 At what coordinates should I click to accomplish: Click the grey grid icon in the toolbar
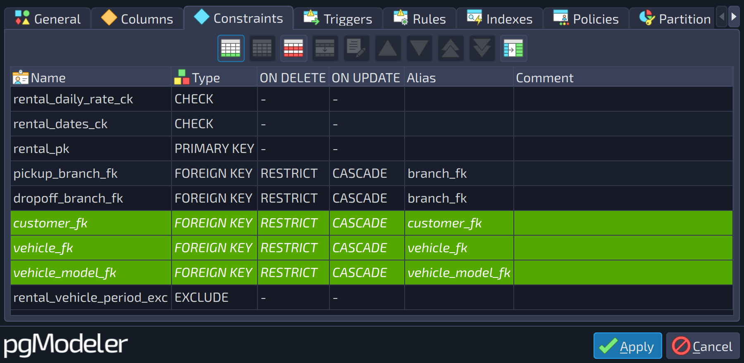tap(262, 48)
